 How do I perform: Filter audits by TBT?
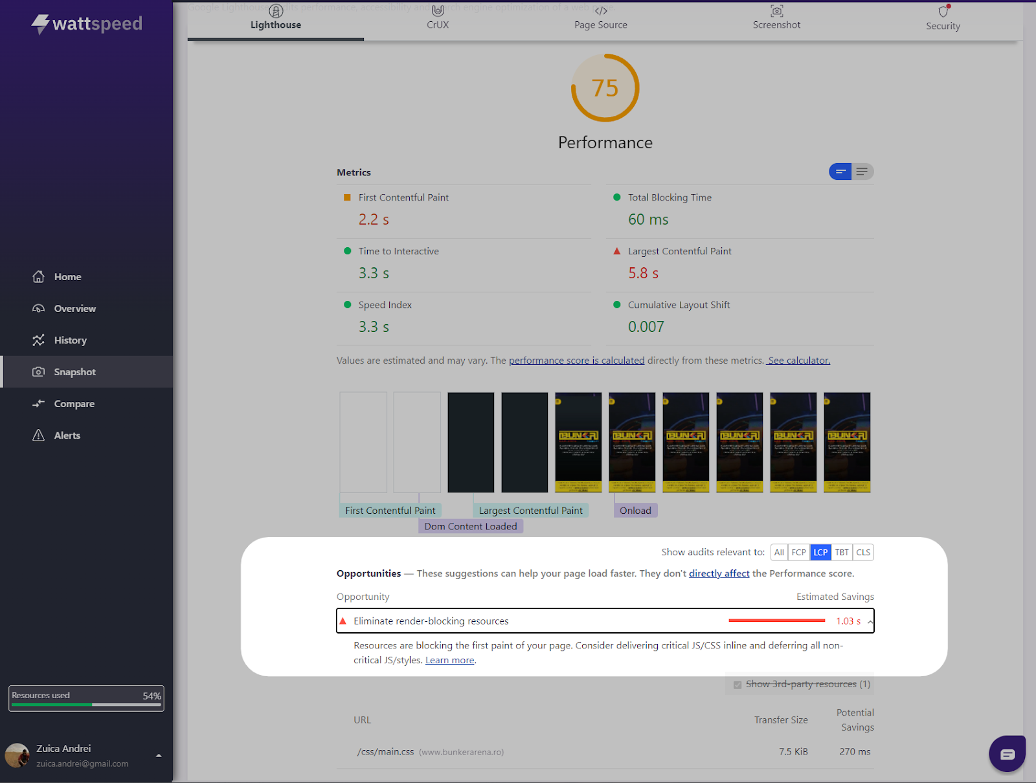[x=842, y=552]
